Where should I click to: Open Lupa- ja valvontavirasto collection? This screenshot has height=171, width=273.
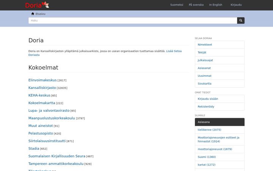49,111
